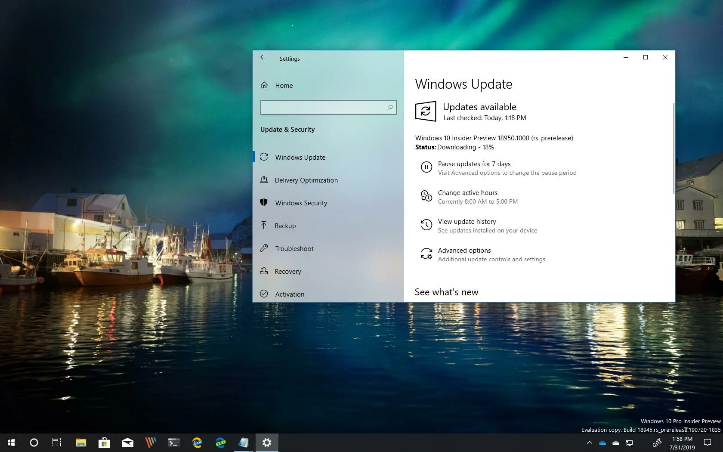Image resolution: width=723 pixels, height=452 pixels.
Task: Click the Updates available refresh icon
Action: (426, 111)
